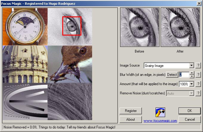Open help for Blur Width setting
Screen dimensions: 203x132
(x=198, y=75)
